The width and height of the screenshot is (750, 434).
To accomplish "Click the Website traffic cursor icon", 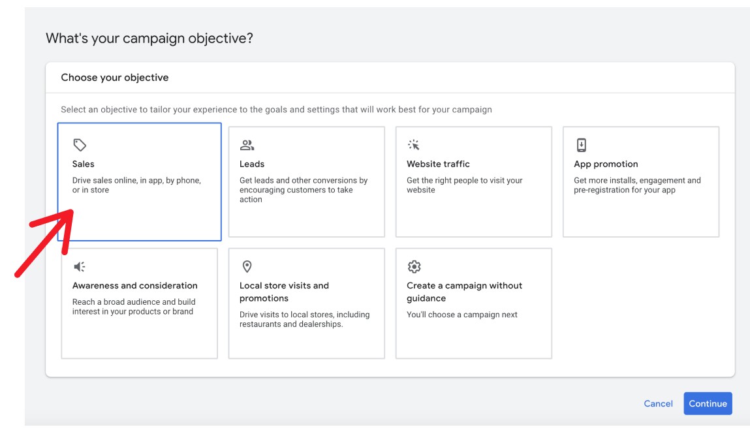I will point(414,145).
